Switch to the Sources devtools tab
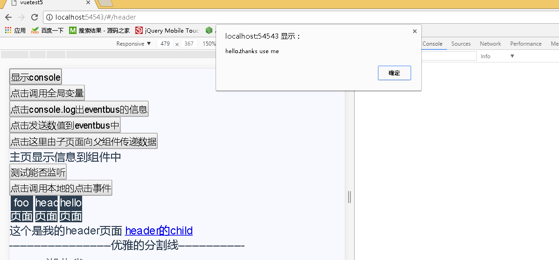The width and height of the screenshot is (559, 260). 461,44
